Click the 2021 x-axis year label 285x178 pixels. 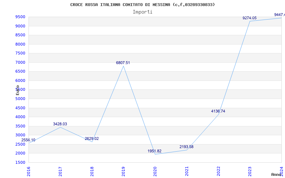pos(187,172)
